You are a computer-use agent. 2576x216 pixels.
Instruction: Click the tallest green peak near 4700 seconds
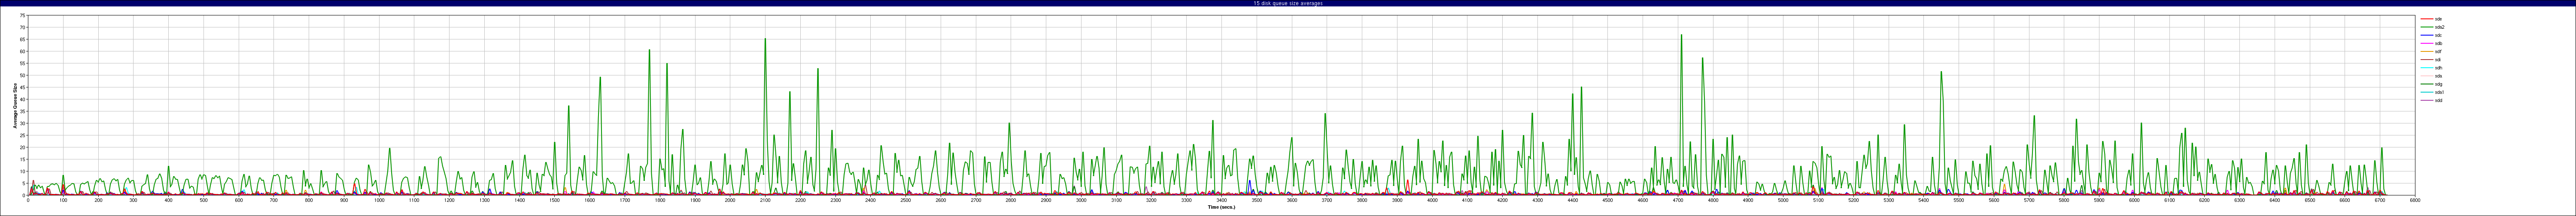(x=1681, y=36)
